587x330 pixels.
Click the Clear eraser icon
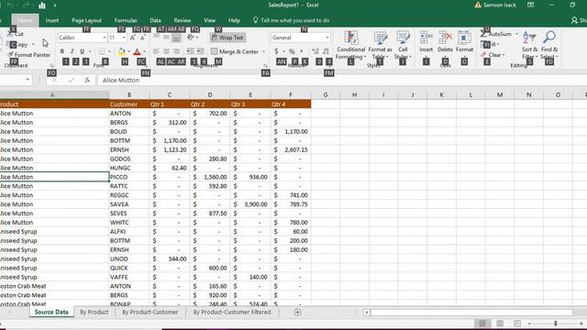click(483, 55)
